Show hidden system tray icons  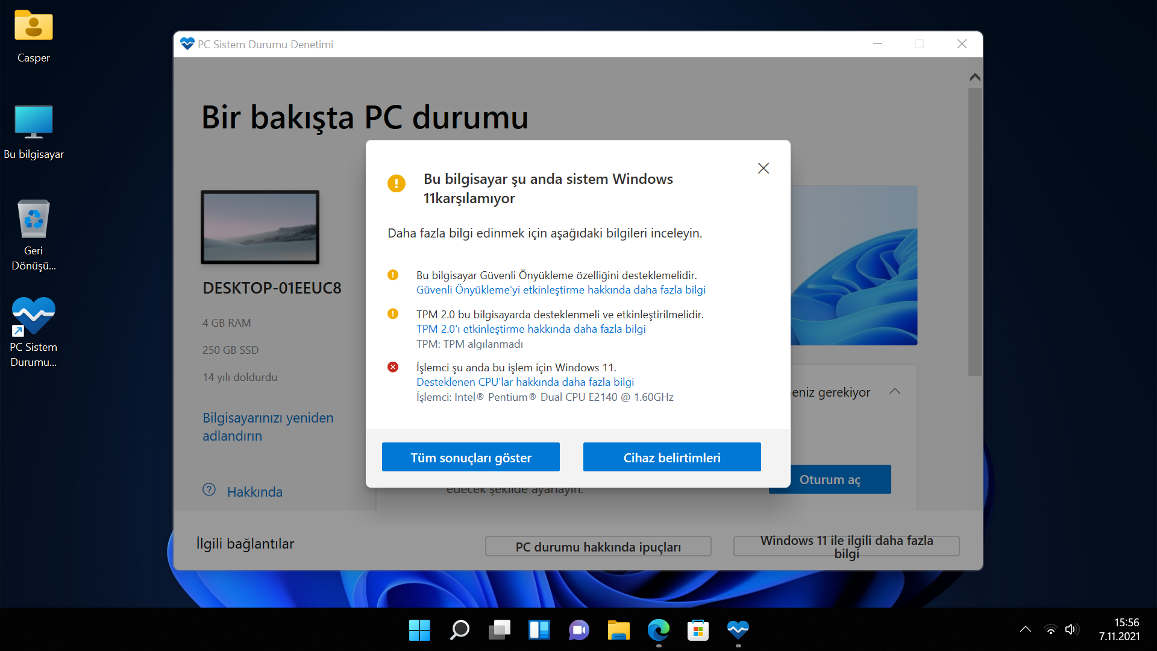(1025, 629)
